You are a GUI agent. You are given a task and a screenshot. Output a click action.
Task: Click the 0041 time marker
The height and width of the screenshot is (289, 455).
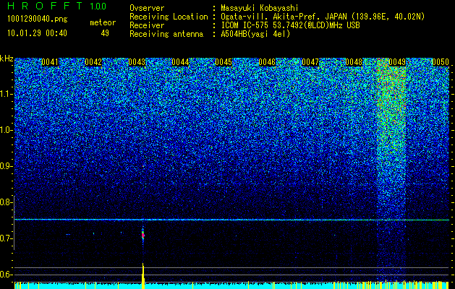coord(50,62)
